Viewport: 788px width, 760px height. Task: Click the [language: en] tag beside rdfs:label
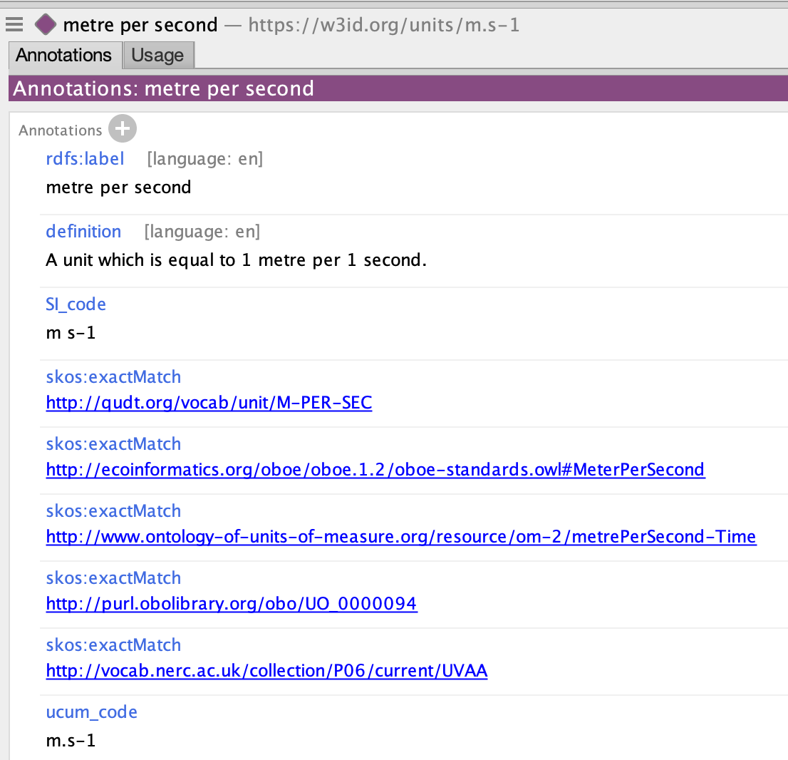click(x=205, y=159)
